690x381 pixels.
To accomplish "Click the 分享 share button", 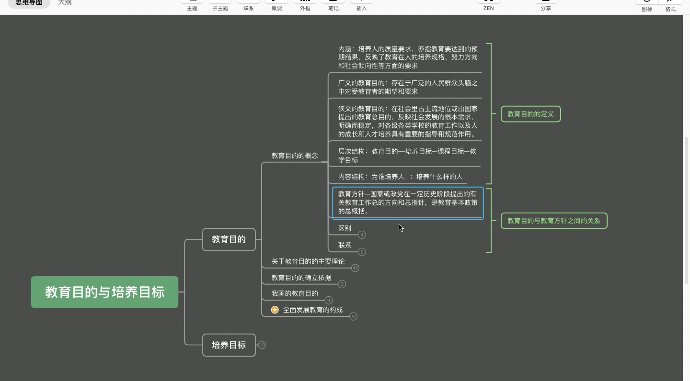I will pyautogui.click(x=546, y=5).
